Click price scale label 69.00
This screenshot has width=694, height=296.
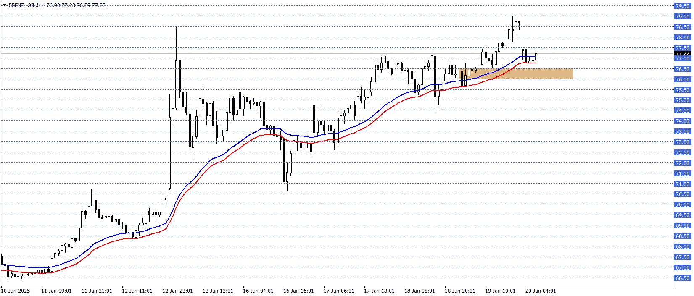point(682,226)
